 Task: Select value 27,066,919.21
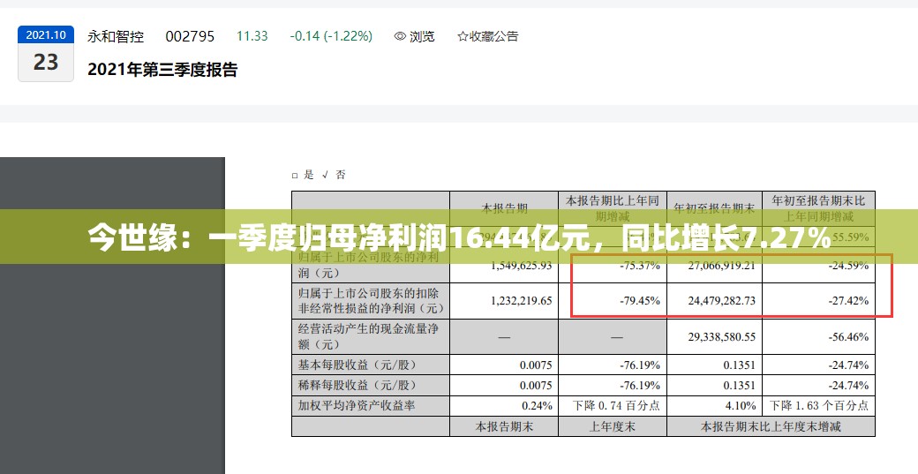pos(722,265)
